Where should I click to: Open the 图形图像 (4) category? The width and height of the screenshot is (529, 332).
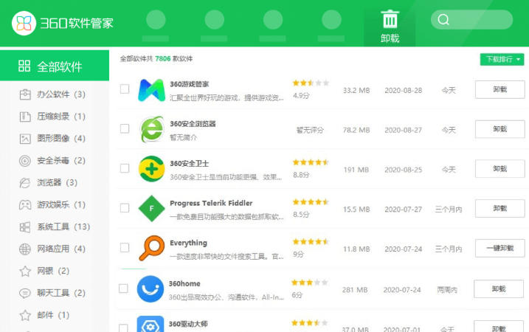55,139
